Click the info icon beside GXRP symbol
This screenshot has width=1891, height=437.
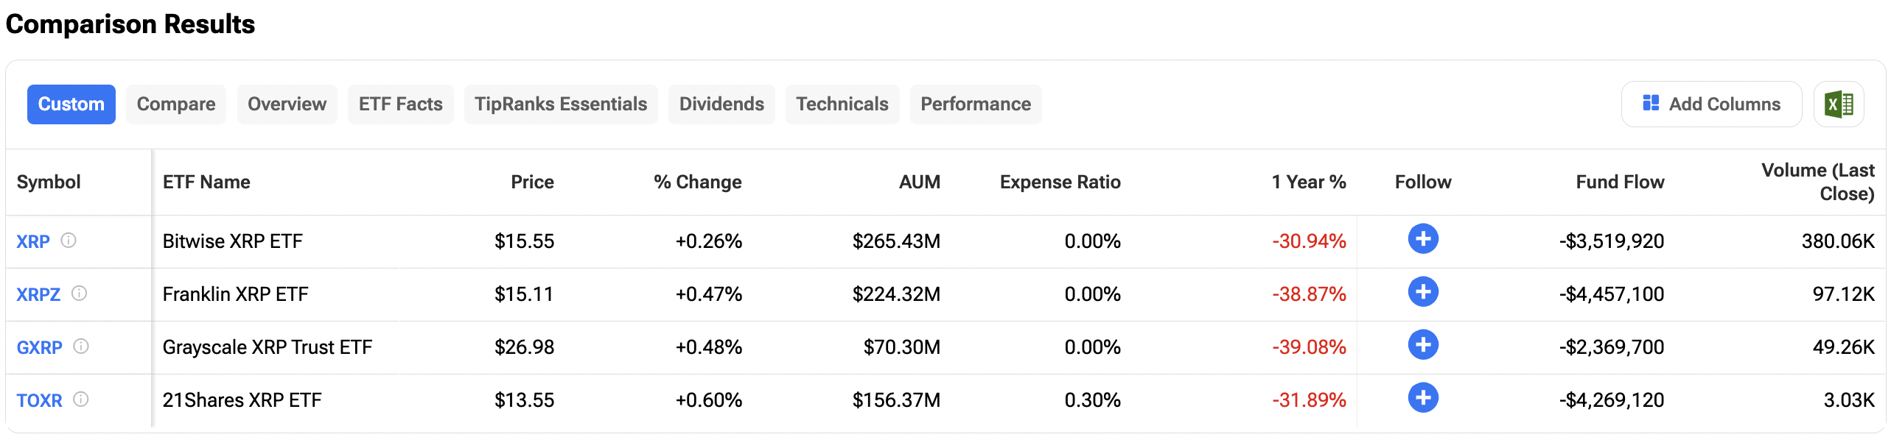(x=81, y=347)
